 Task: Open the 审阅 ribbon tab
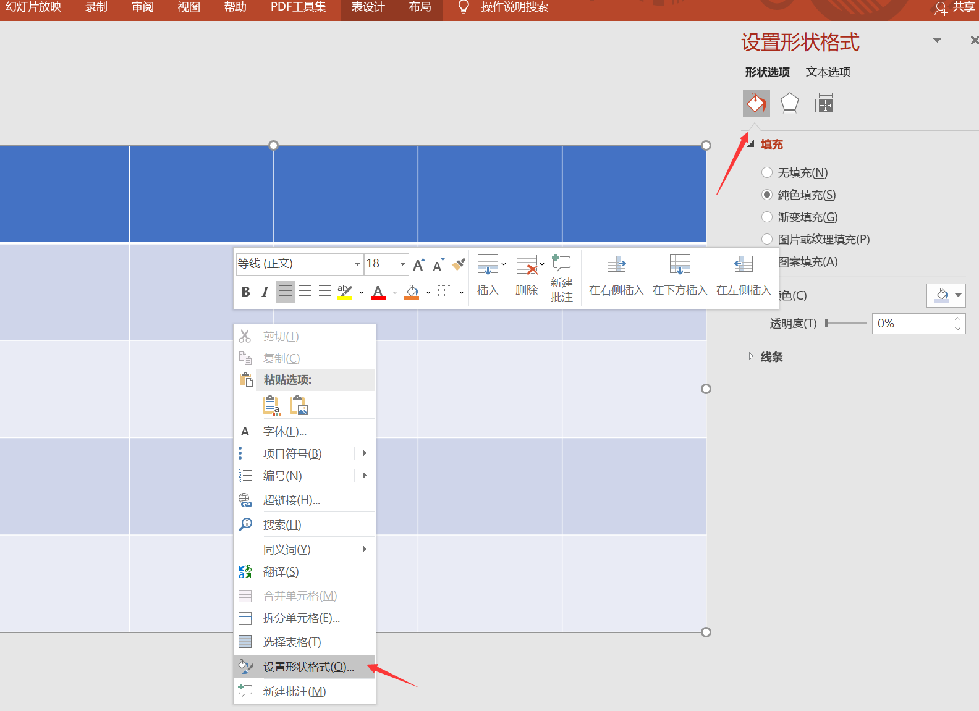tap(143, 7)
